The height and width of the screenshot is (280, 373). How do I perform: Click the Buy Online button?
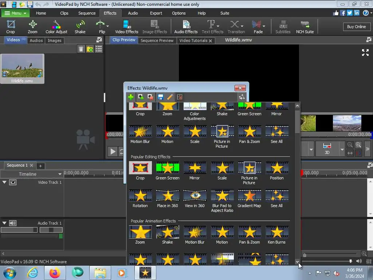click(x=356, y=27)
